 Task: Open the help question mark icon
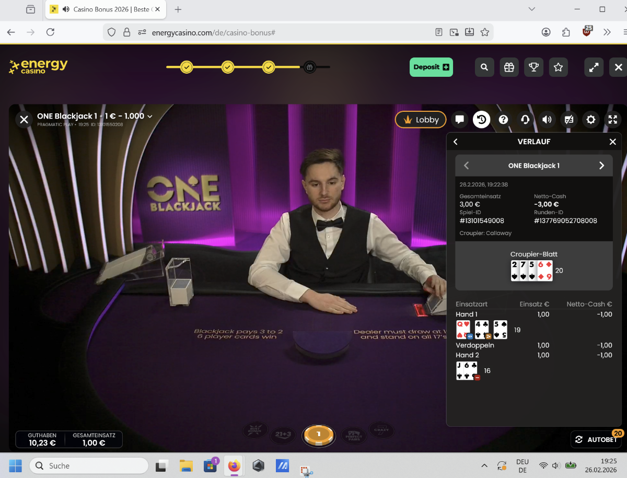(503, 120)
